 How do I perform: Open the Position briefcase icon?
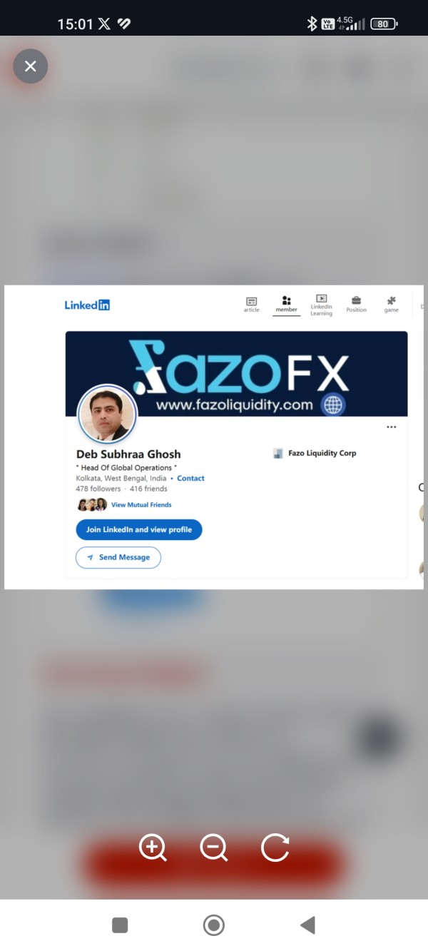356,305
